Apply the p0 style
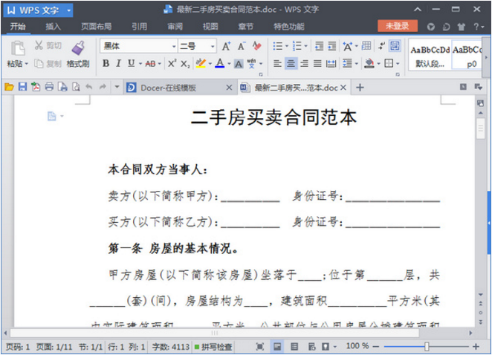This screenshot has width=492, height=355. (x=467, y=56)
